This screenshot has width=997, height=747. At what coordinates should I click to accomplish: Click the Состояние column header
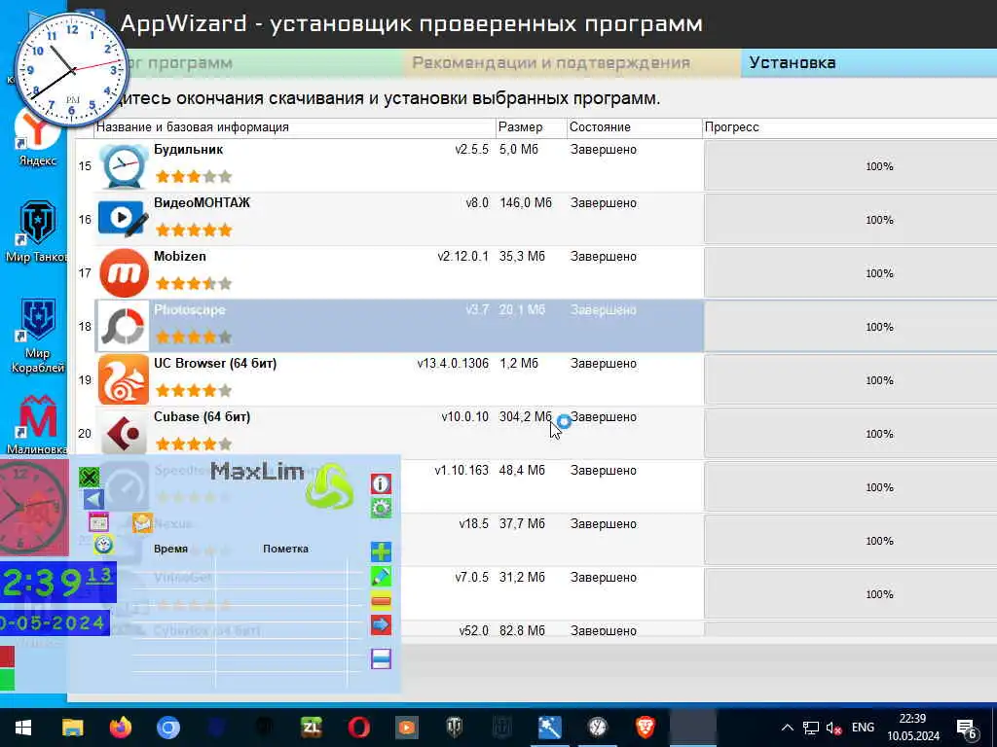[635, 127]
